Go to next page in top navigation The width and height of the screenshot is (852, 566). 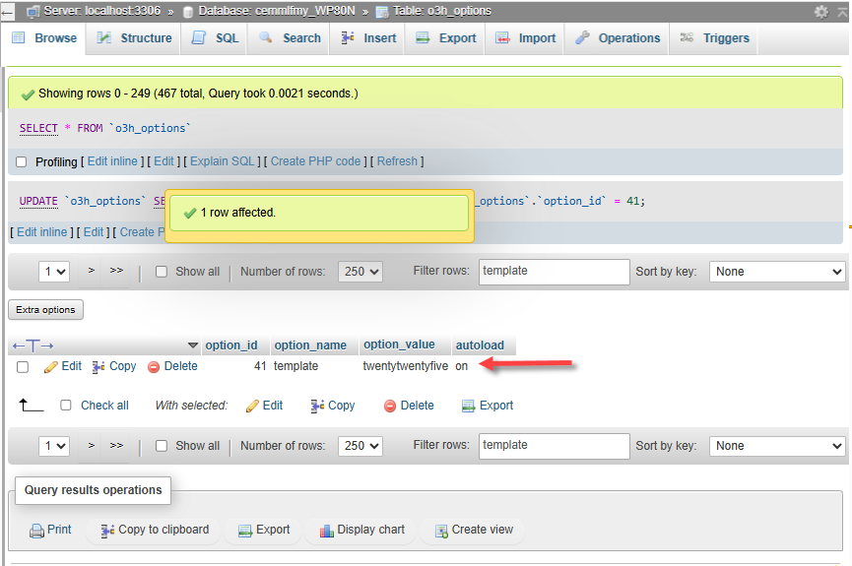point(92,270)
